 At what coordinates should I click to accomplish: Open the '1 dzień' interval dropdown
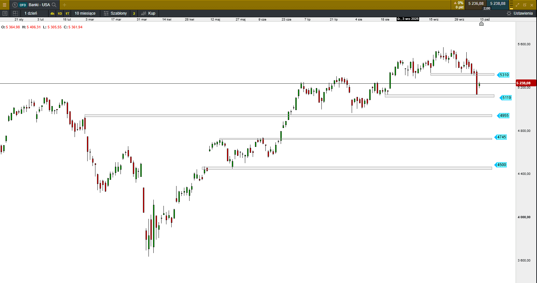31,13
